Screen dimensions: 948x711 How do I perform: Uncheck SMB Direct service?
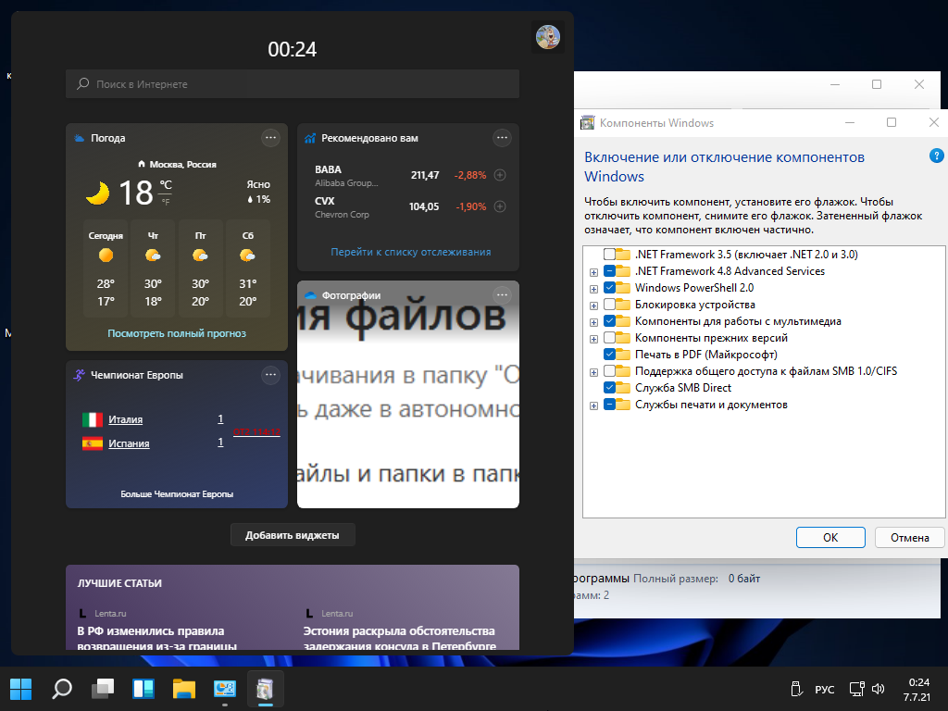coord(609,388)
